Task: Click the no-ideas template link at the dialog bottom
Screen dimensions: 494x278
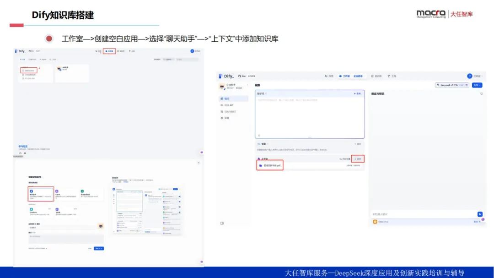Action: [x=38, y=249]
